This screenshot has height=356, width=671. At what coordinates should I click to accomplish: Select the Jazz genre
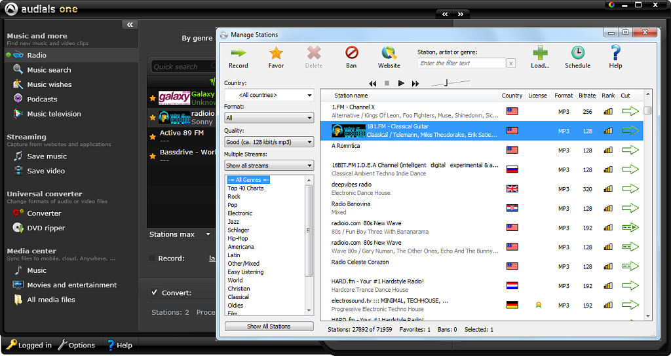point(233,222)
